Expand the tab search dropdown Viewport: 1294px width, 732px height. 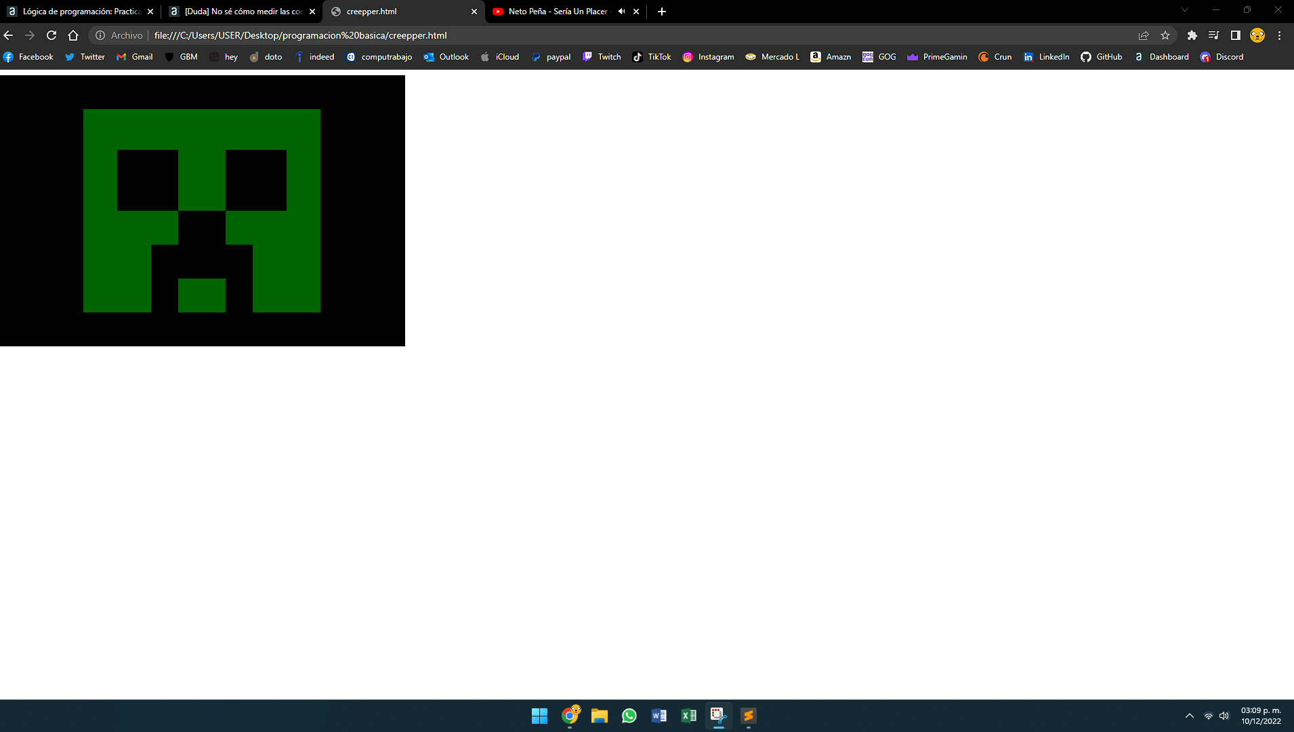tap(1185, 10)
